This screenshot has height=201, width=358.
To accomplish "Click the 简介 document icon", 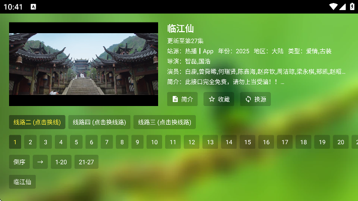I will (x=175, y=99).
